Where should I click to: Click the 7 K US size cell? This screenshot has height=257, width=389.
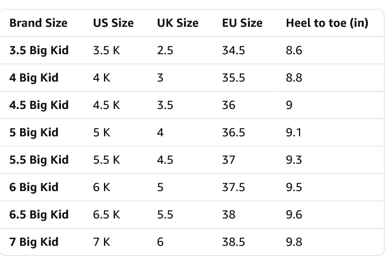[x=101, y=242]
